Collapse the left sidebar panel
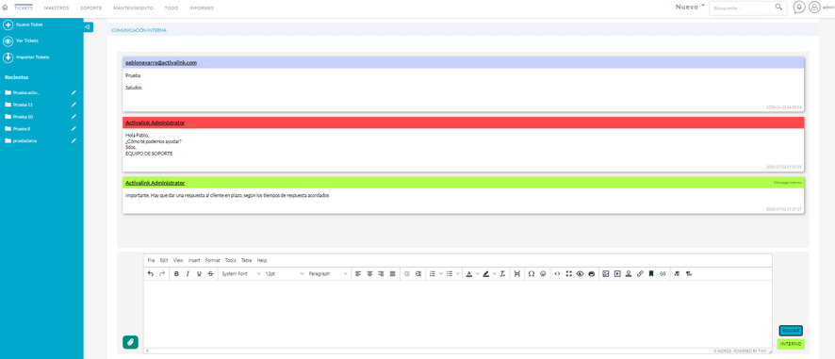The height and width of the screenshot is (359, 835). point(88,26)
